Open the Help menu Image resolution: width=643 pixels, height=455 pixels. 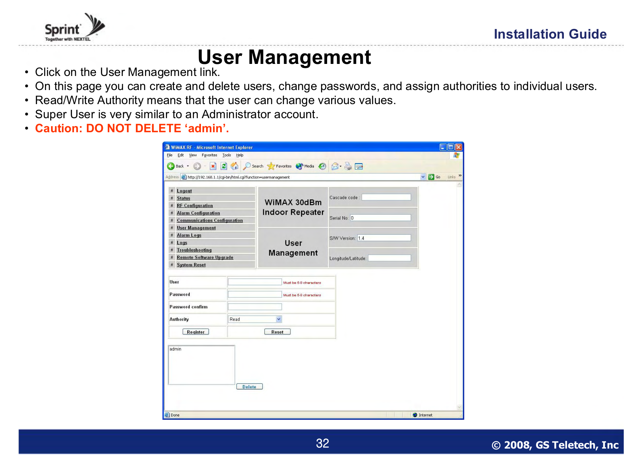[240, 155]
